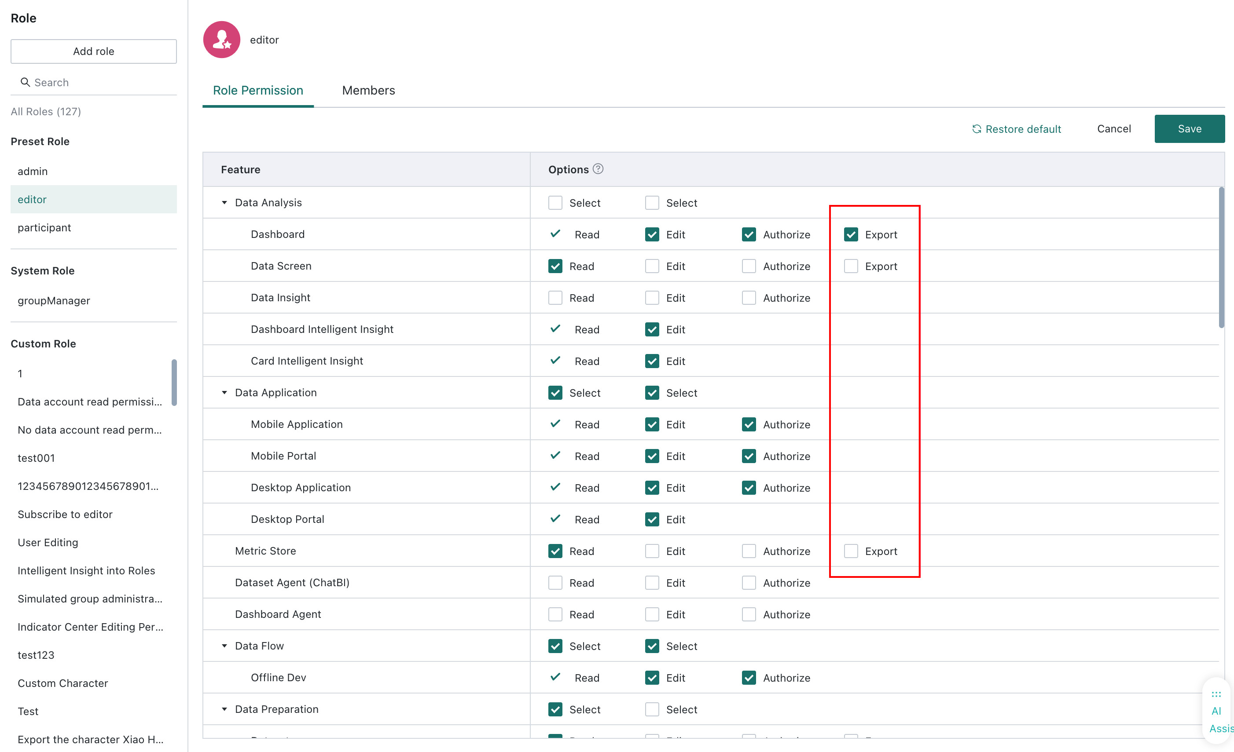Screen dimensions: 1234x752
Task: Switch to the Members tab
Action: 369,91
